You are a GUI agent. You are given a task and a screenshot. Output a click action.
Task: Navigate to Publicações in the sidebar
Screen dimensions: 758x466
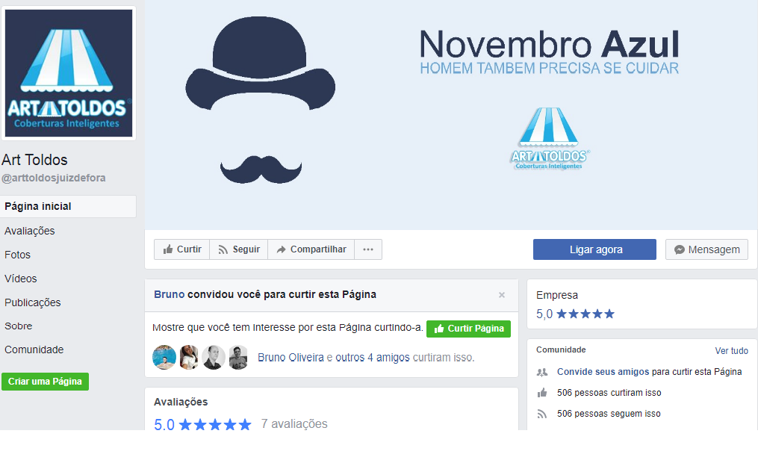pos(33,302)
